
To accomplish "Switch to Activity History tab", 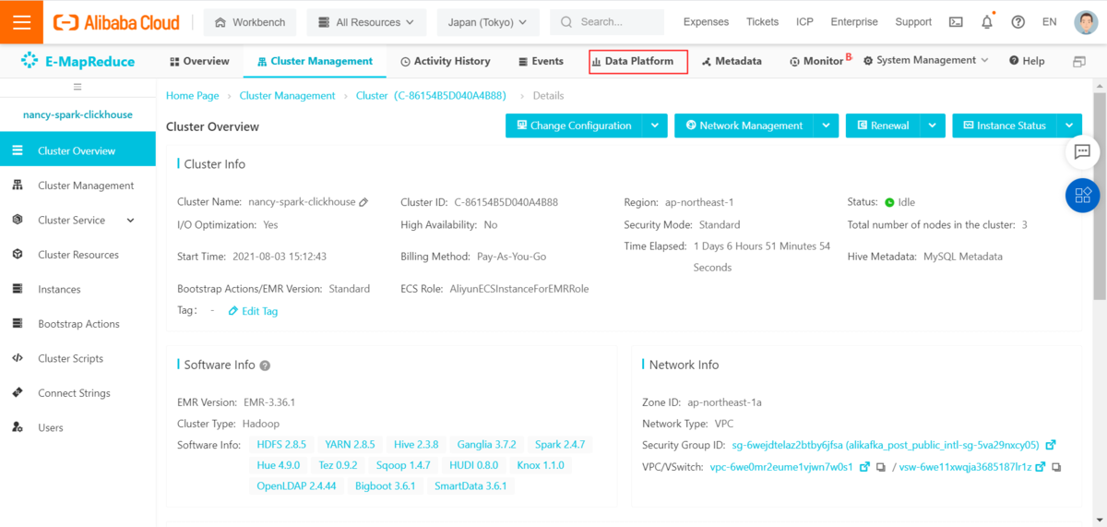I will click(446, 62).
